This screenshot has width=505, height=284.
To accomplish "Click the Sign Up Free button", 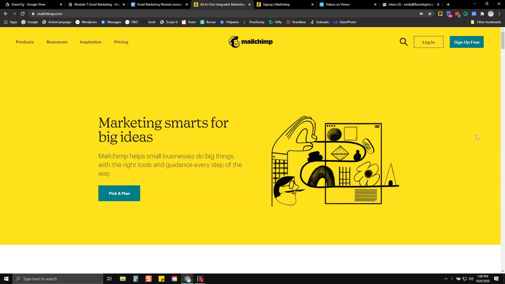I will pos(467,42).
